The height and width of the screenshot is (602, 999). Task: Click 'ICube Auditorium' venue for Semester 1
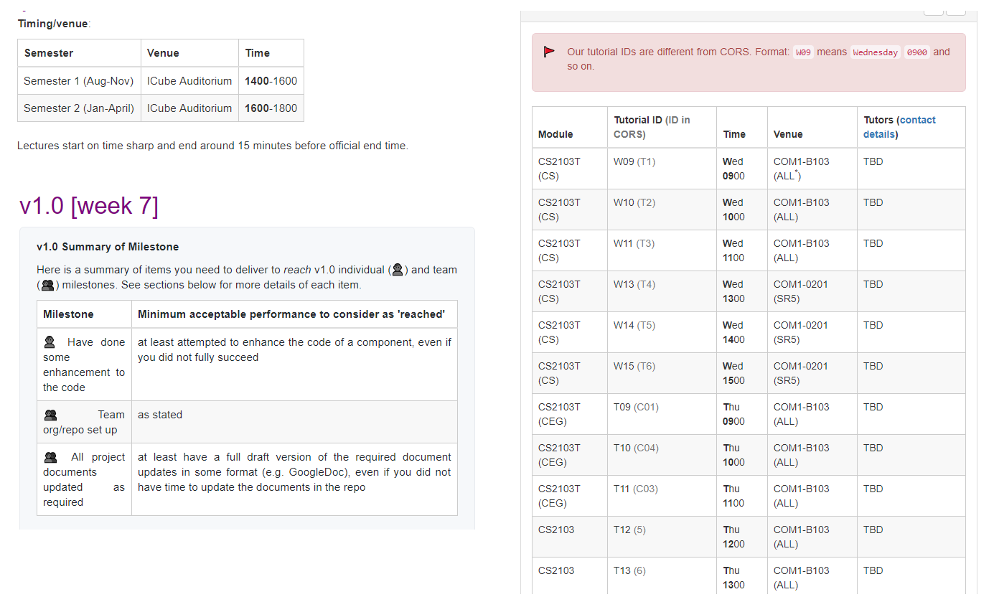tap(189, 81)
